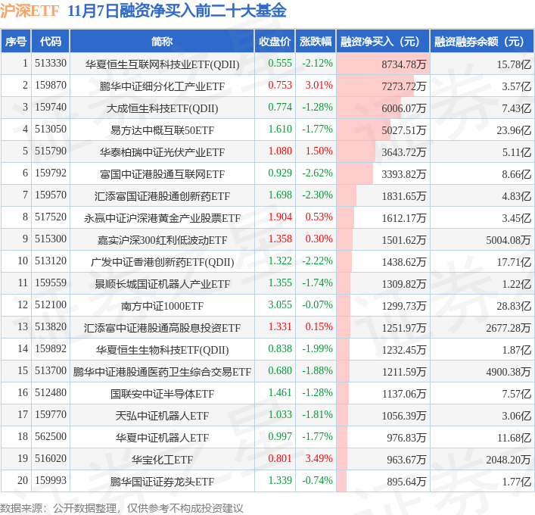Click net buy value 976.83万
This screenshot has height=515, width=535.
tap(406, 438)
